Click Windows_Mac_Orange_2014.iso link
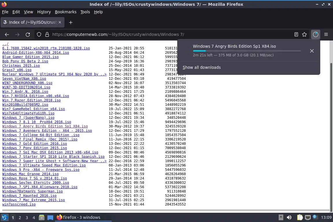This screenshot has width=333, height=222. point(30,174)
